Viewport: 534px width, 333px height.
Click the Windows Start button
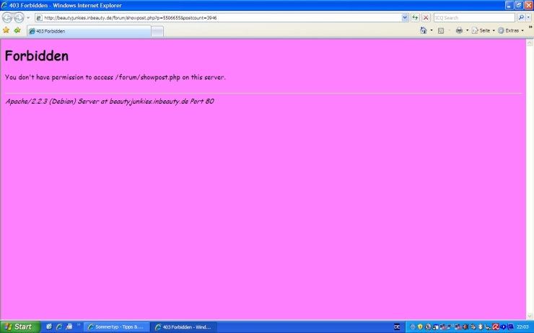pos(19,327)
